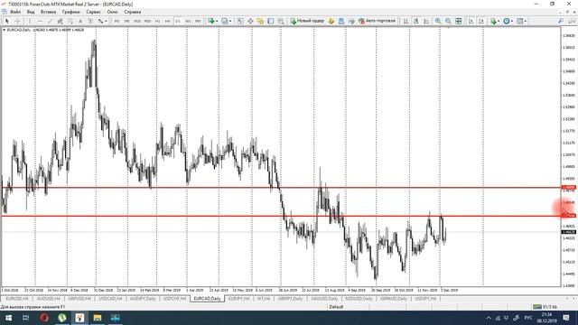
Task: Open templates dropdown
Action: coord(521,21)
